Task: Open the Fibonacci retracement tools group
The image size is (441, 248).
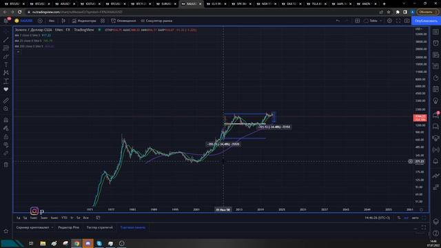Action: [x=6, y=48]
